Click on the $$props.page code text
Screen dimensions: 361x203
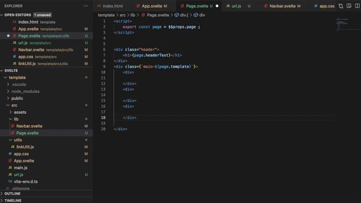point(182,27)
